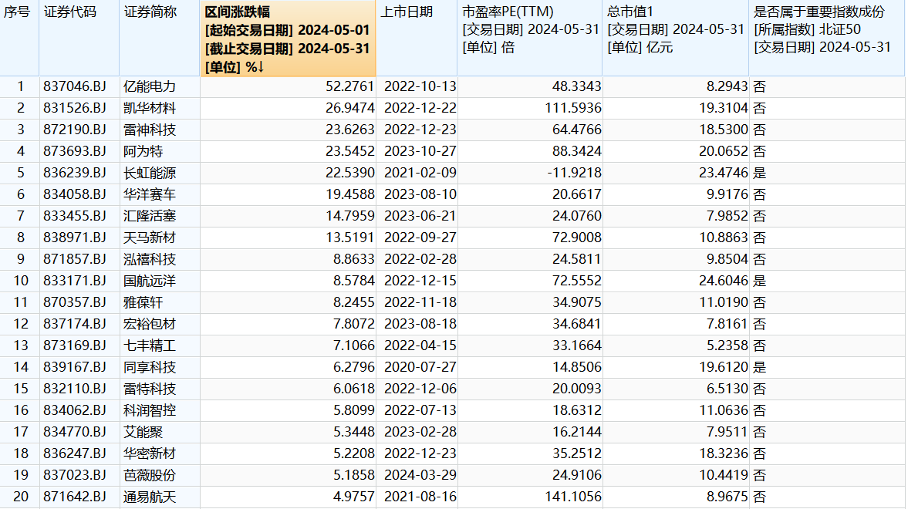Click listing date 2023-08-18
Screen dimensions: 908x509
coord(420,324)
